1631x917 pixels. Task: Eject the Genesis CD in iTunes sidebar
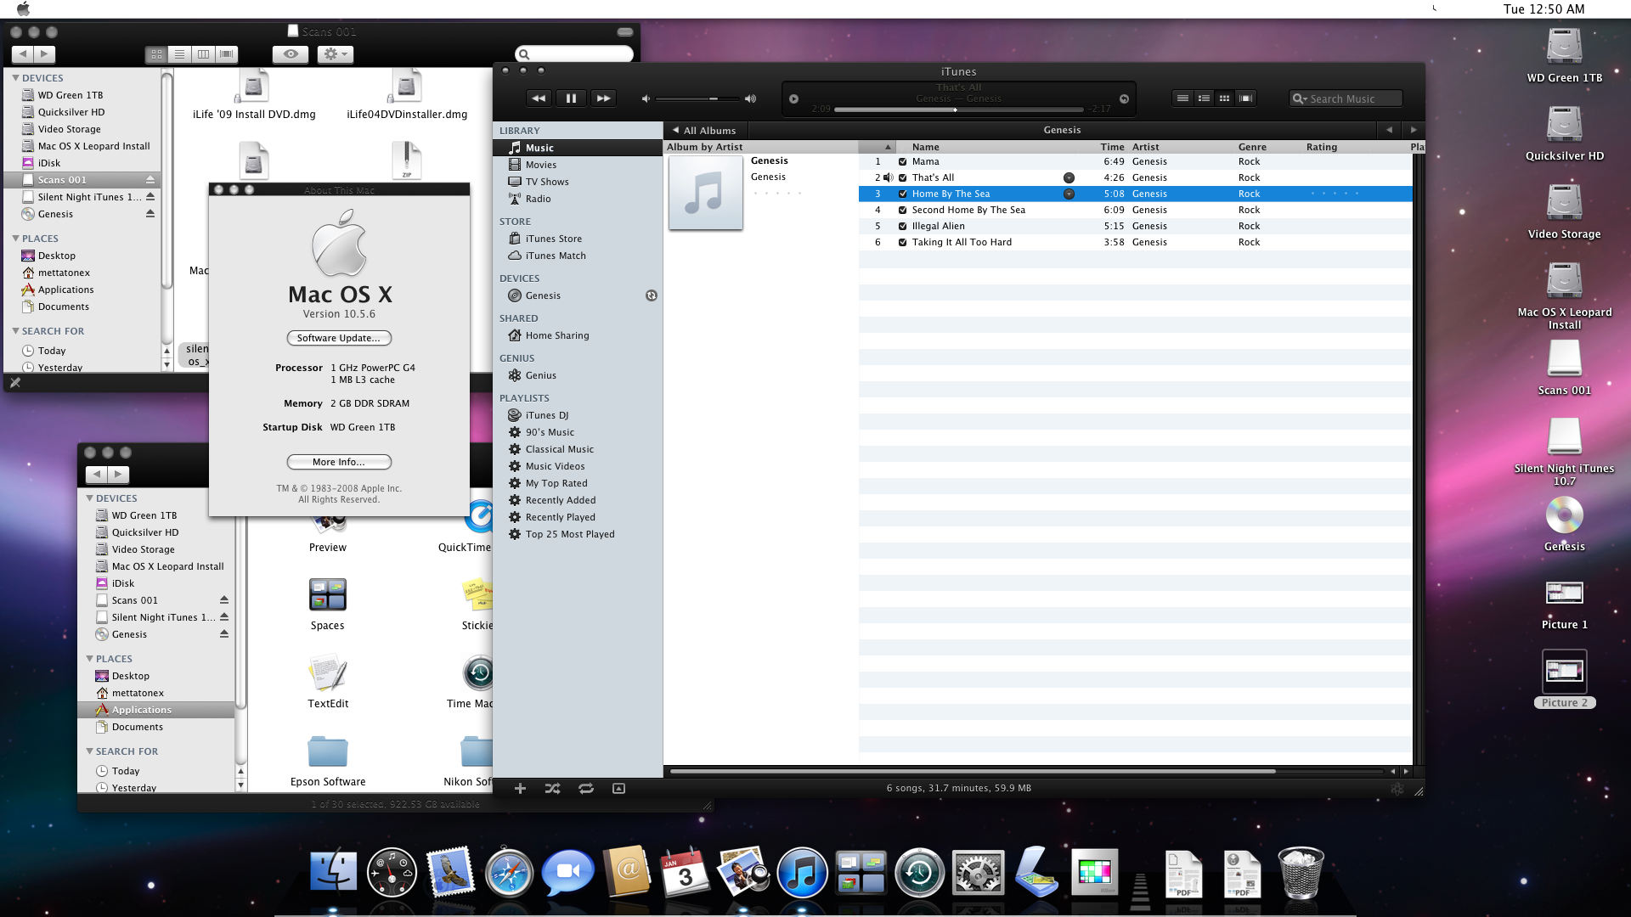tap(652, 295)
